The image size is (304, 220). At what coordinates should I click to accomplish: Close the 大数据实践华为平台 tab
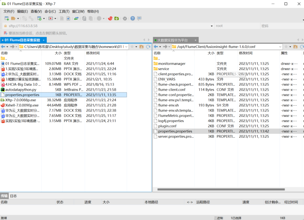coord(196,40)
